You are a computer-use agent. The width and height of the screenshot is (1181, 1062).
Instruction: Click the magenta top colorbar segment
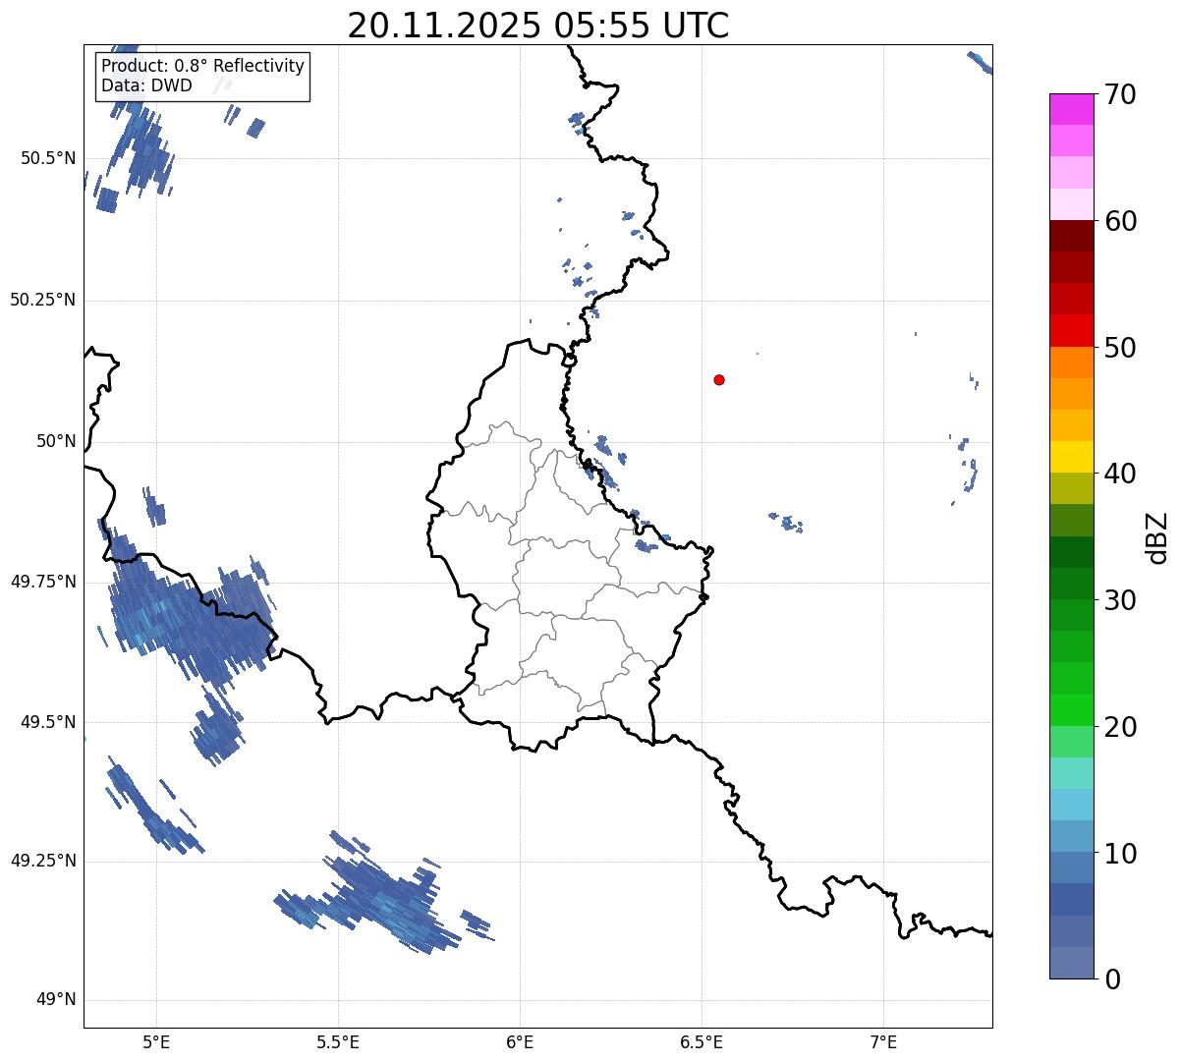tap(1071, 109)
